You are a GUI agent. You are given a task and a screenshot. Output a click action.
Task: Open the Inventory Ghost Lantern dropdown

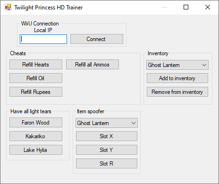(x=177, y=65)
